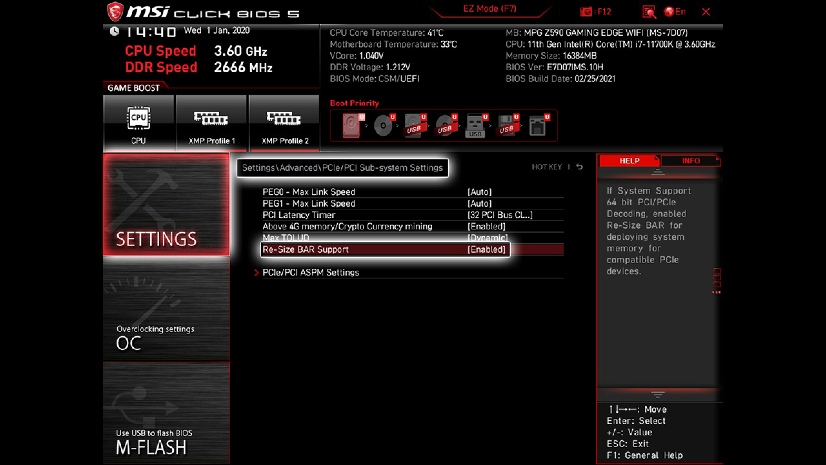826x465 pixels.
Task: Click the F1: General Help hint
Action: [645, 455]
